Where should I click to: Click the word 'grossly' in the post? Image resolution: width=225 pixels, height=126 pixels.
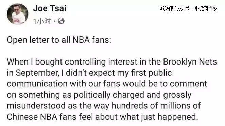177,95
